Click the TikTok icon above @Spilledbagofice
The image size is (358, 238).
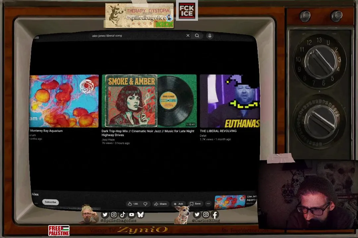(x=123, y=215)
